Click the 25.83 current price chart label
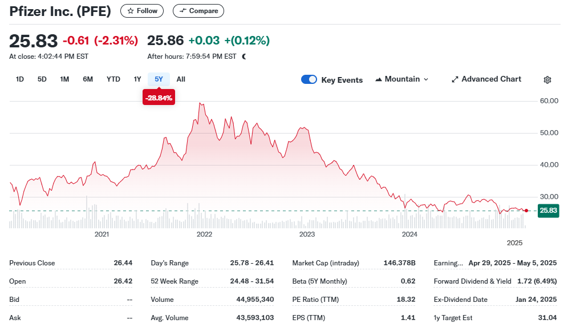This screenshot has width=568, height=331. pos(548,210)
